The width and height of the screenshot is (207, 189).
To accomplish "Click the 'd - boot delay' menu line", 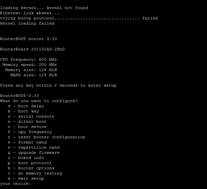I will [x=26, y=106].
